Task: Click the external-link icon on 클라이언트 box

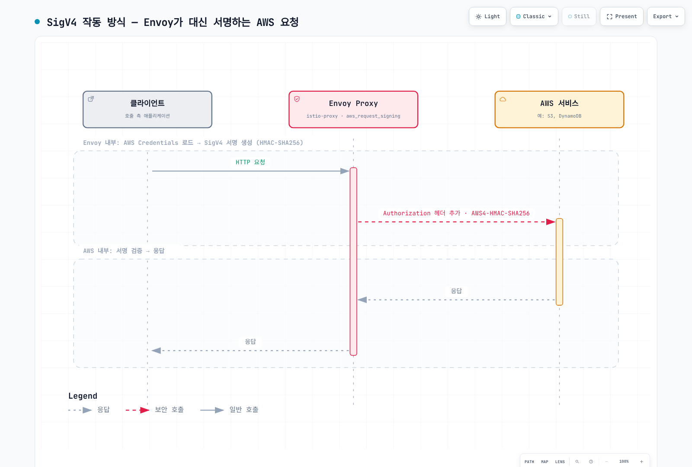Action: coord(91,99)
